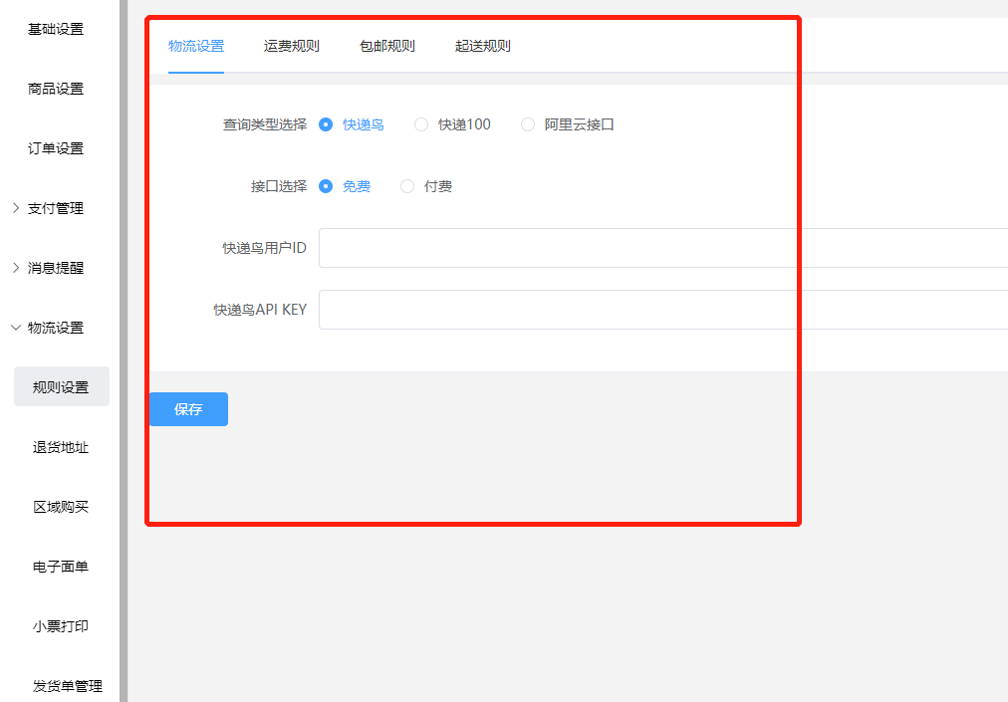Click the 查询类型选择 label

tap(265, 124)
